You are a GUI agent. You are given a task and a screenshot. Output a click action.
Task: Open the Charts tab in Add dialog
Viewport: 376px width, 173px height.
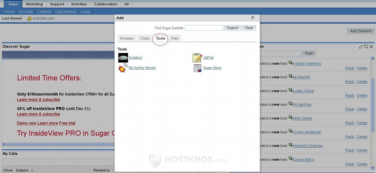pos(144,38)
